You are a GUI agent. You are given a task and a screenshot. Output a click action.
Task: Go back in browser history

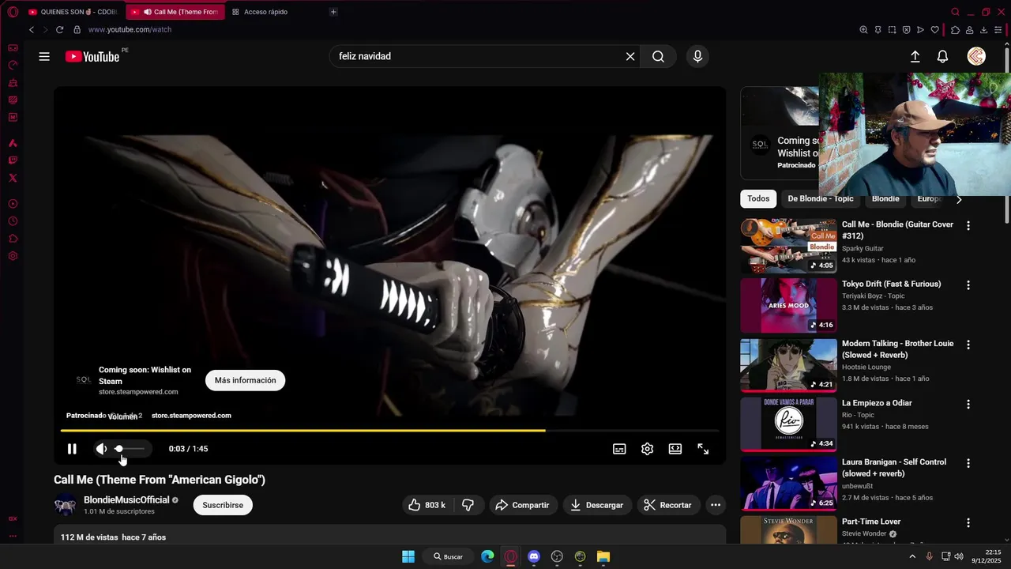(x=32, y=29)
